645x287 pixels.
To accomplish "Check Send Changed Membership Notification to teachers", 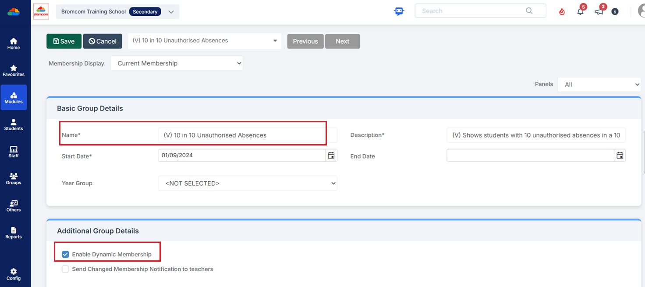I will tap(66, 269).
